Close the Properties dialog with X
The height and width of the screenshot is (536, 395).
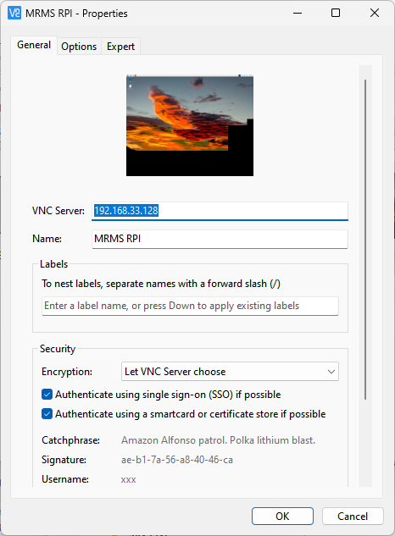click(x=375, y=13)
